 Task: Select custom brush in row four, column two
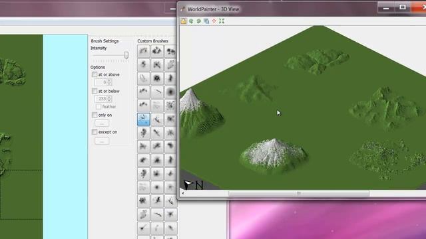[x=157, y=92]
